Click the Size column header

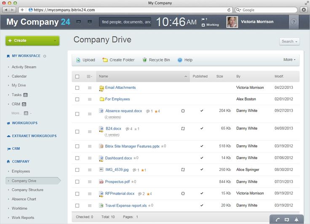click(219, 76)
